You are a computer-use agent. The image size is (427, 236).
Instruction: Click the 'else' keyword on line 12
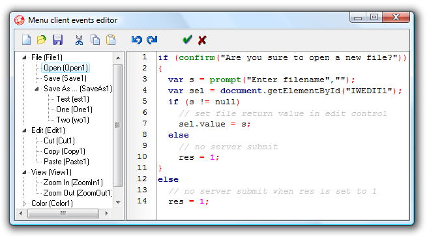(x=168, y=180)
